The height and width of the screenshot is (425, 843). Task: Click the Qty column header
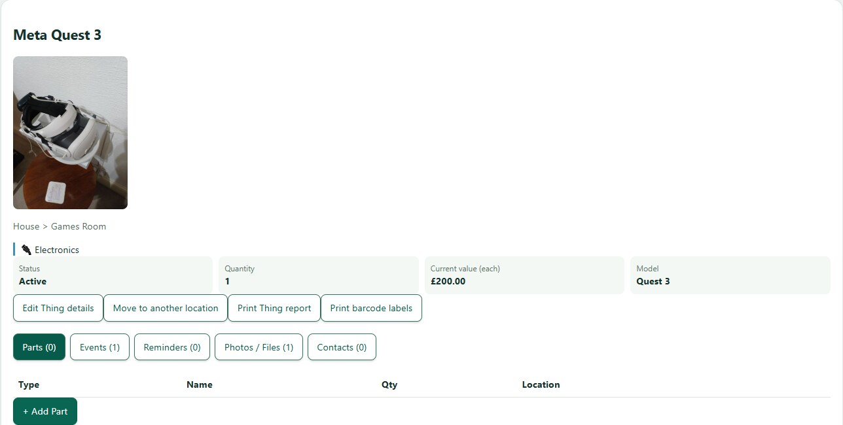(x=389, y=384)
